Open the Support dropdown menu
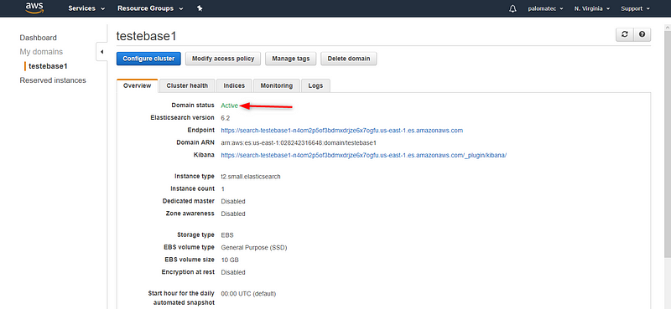 (635, 8)
